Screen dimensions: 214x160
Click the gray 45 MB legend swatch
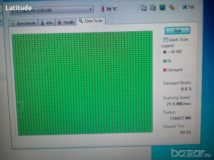(x=164, y=52)
